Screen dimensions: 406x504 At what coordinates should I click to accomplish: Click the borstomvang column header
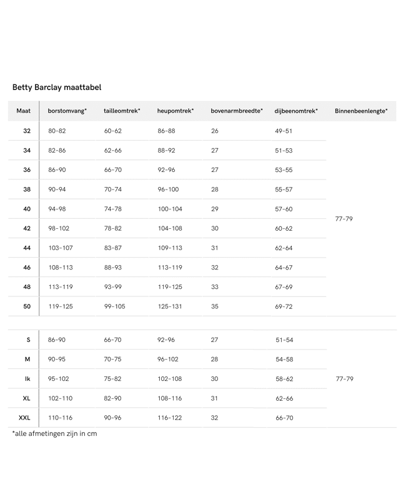click(x=67, y=111)
